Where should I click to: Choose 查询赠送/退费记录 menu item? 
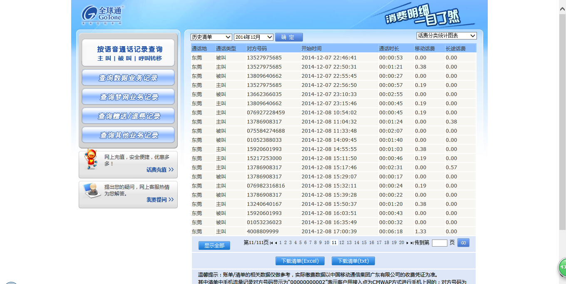128,116
